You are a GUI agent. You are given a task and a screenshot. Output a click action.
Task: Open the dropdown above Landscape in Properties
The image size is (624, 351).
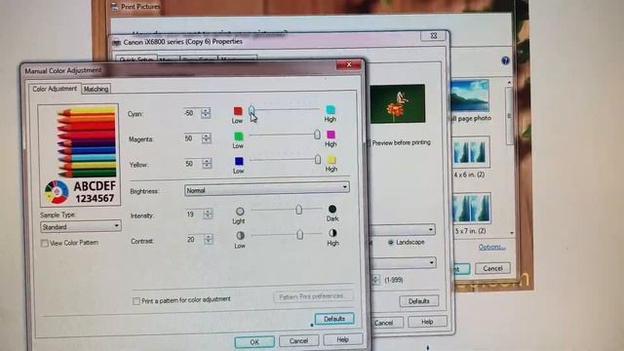click(x=403, y=230)
